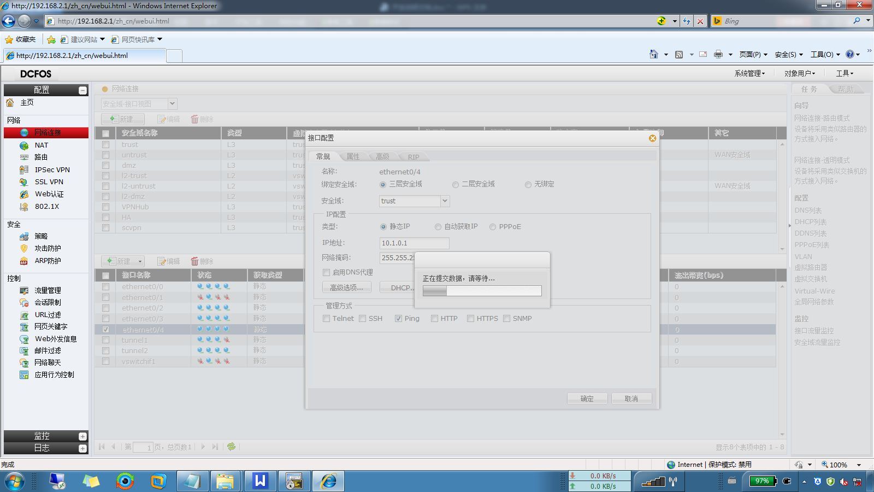Open the 网页关键字 icon
This screenshot has width=874, height=492.
[x=24, y=327]
